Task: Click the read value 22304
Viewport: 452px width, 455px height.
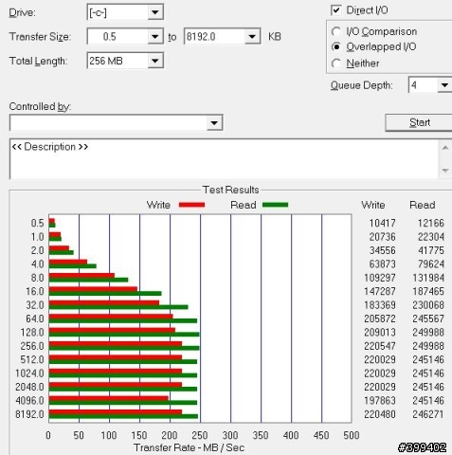Action: [x=431, y=237]
